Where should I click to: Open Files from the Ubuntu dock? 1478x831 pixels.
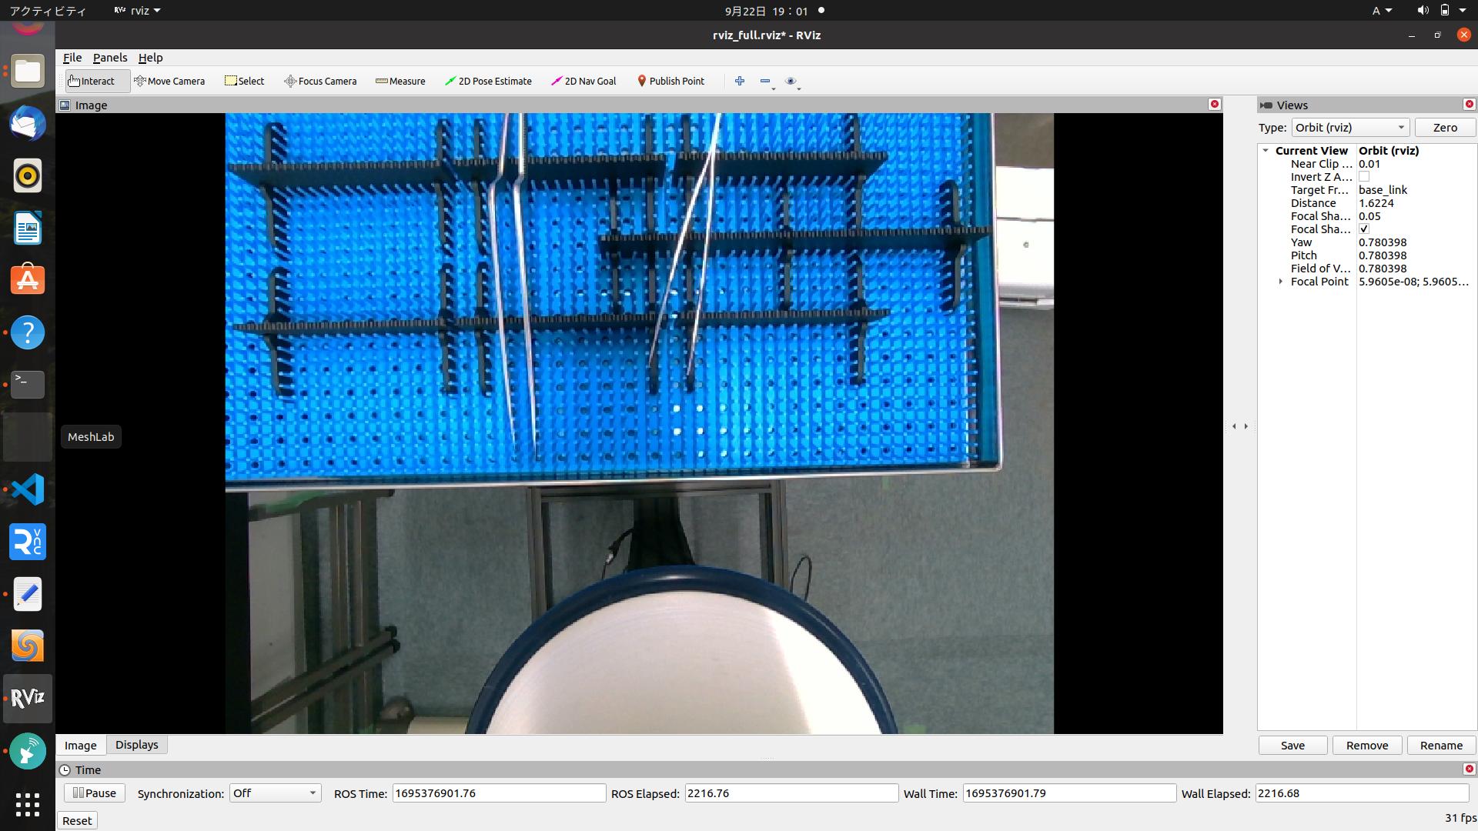click(x=28, y=72)
